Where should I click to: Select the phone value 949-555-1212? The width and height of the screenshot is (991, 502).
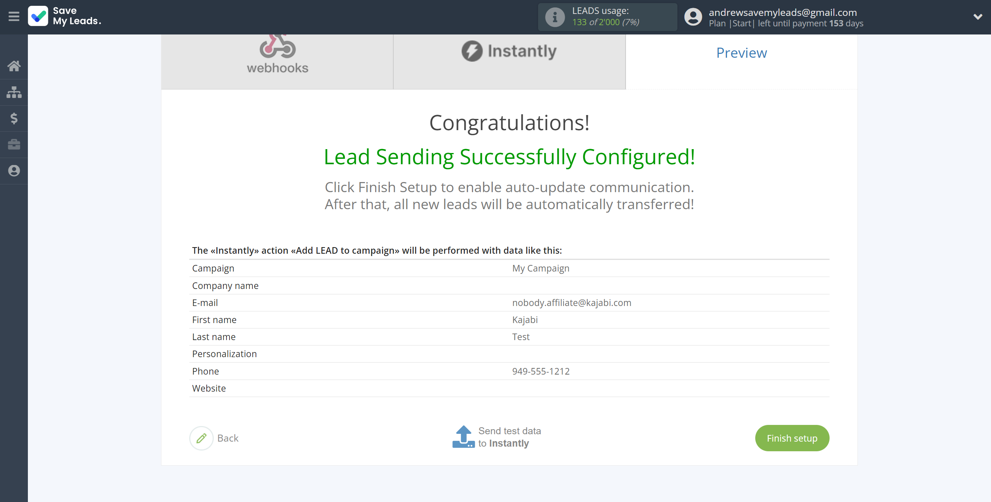coord(540,371)
